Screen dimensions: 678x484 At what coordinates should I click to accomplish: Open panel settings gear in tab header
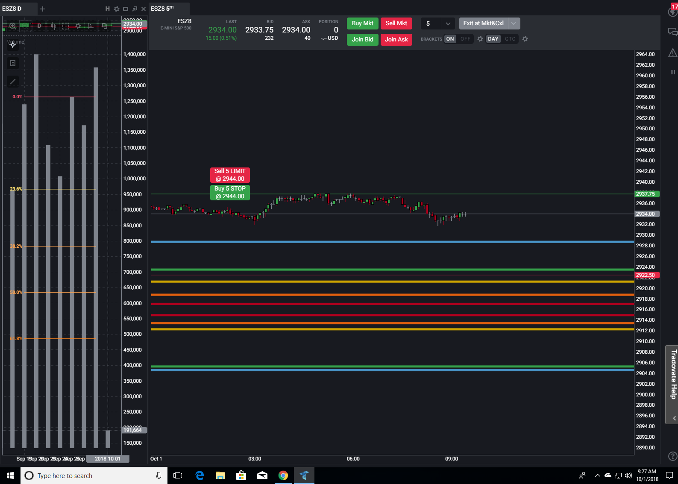[x=117, y=9]
